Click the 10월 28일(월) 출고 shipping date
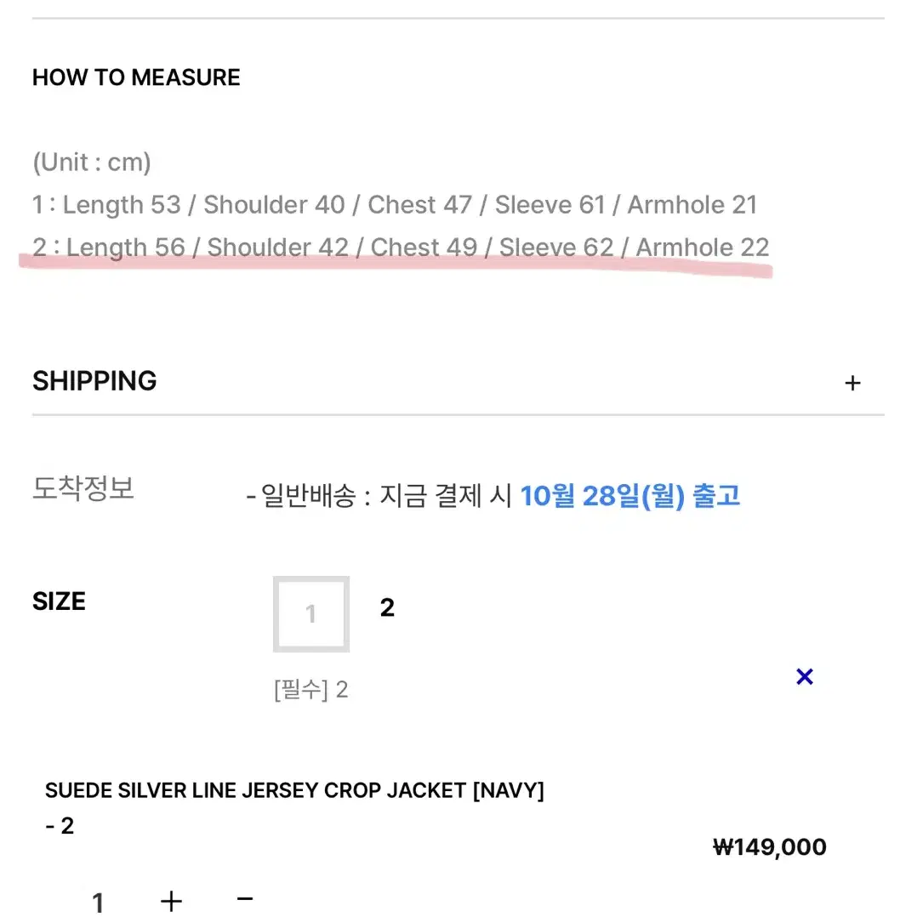917x917 pixels. click(x=629, y=496)
